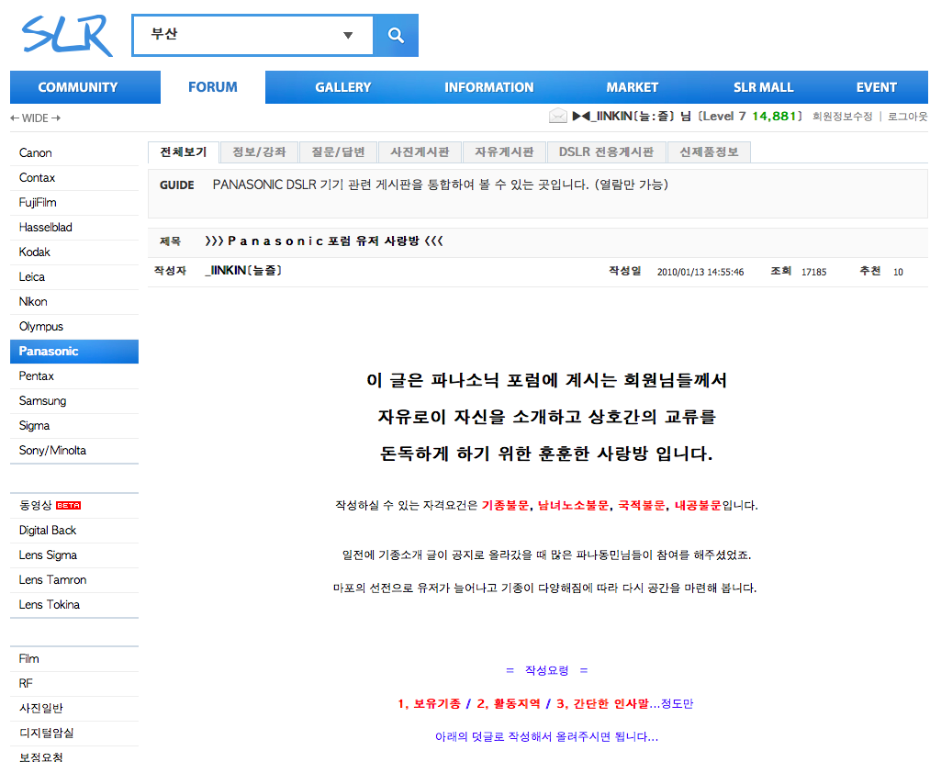Screen dimensions: 930x762
Task: Expand the search box dropdown arrow
Action: click(x=348, y=36)
